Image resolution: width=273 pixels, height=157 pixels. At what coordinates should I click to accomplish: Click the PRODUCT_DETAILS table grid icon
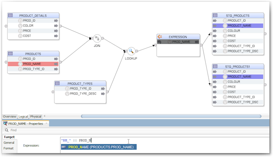click(10, 15)
